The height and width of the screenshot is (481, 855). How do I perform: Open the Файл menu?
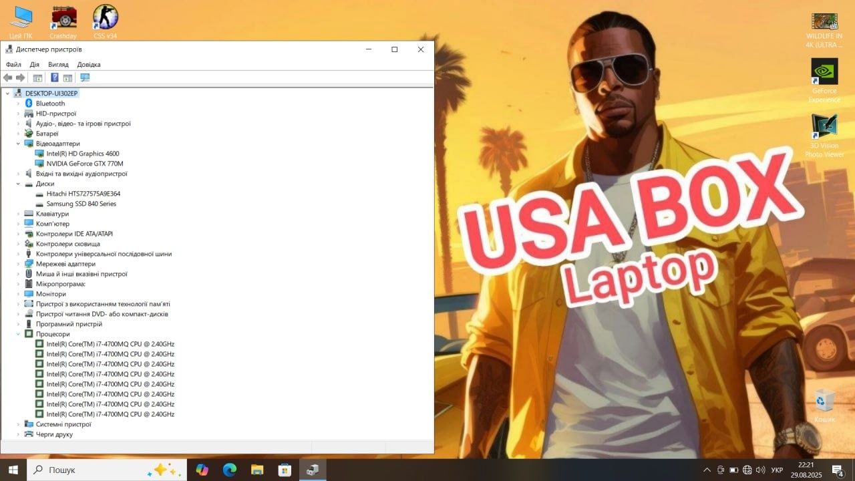click(x=13, y=64)
